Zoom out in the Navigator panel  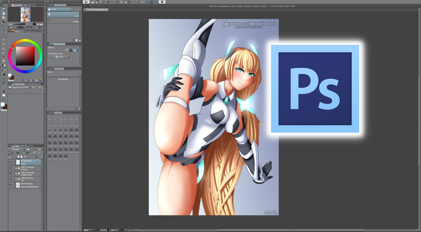pos(28,24)
